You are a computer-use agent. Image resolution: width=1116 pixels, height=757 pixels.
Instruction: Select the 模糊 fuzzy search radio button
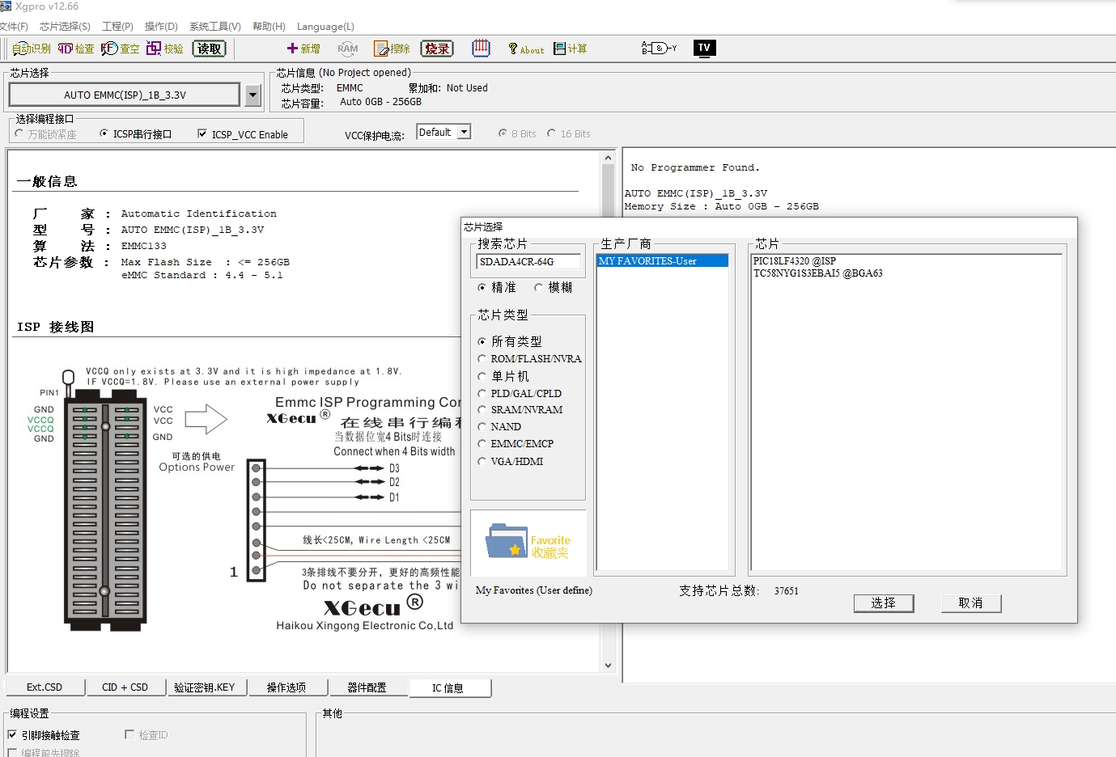coord(538,288)
